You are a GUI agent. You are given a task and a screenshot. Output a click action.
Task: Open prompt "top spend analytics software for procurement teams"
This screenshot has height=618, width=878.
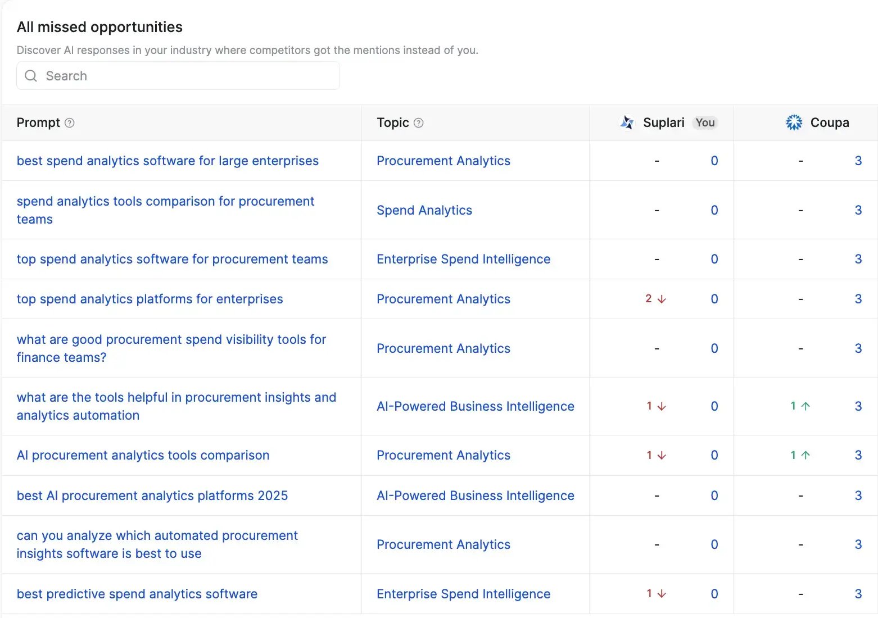pyautogui.click(x=172, y=259)
